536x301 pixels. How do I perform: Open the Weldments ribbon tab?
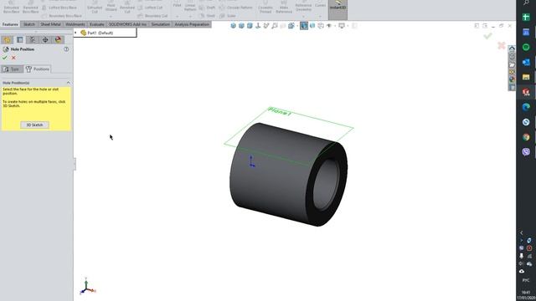click(x=75, y=24)
